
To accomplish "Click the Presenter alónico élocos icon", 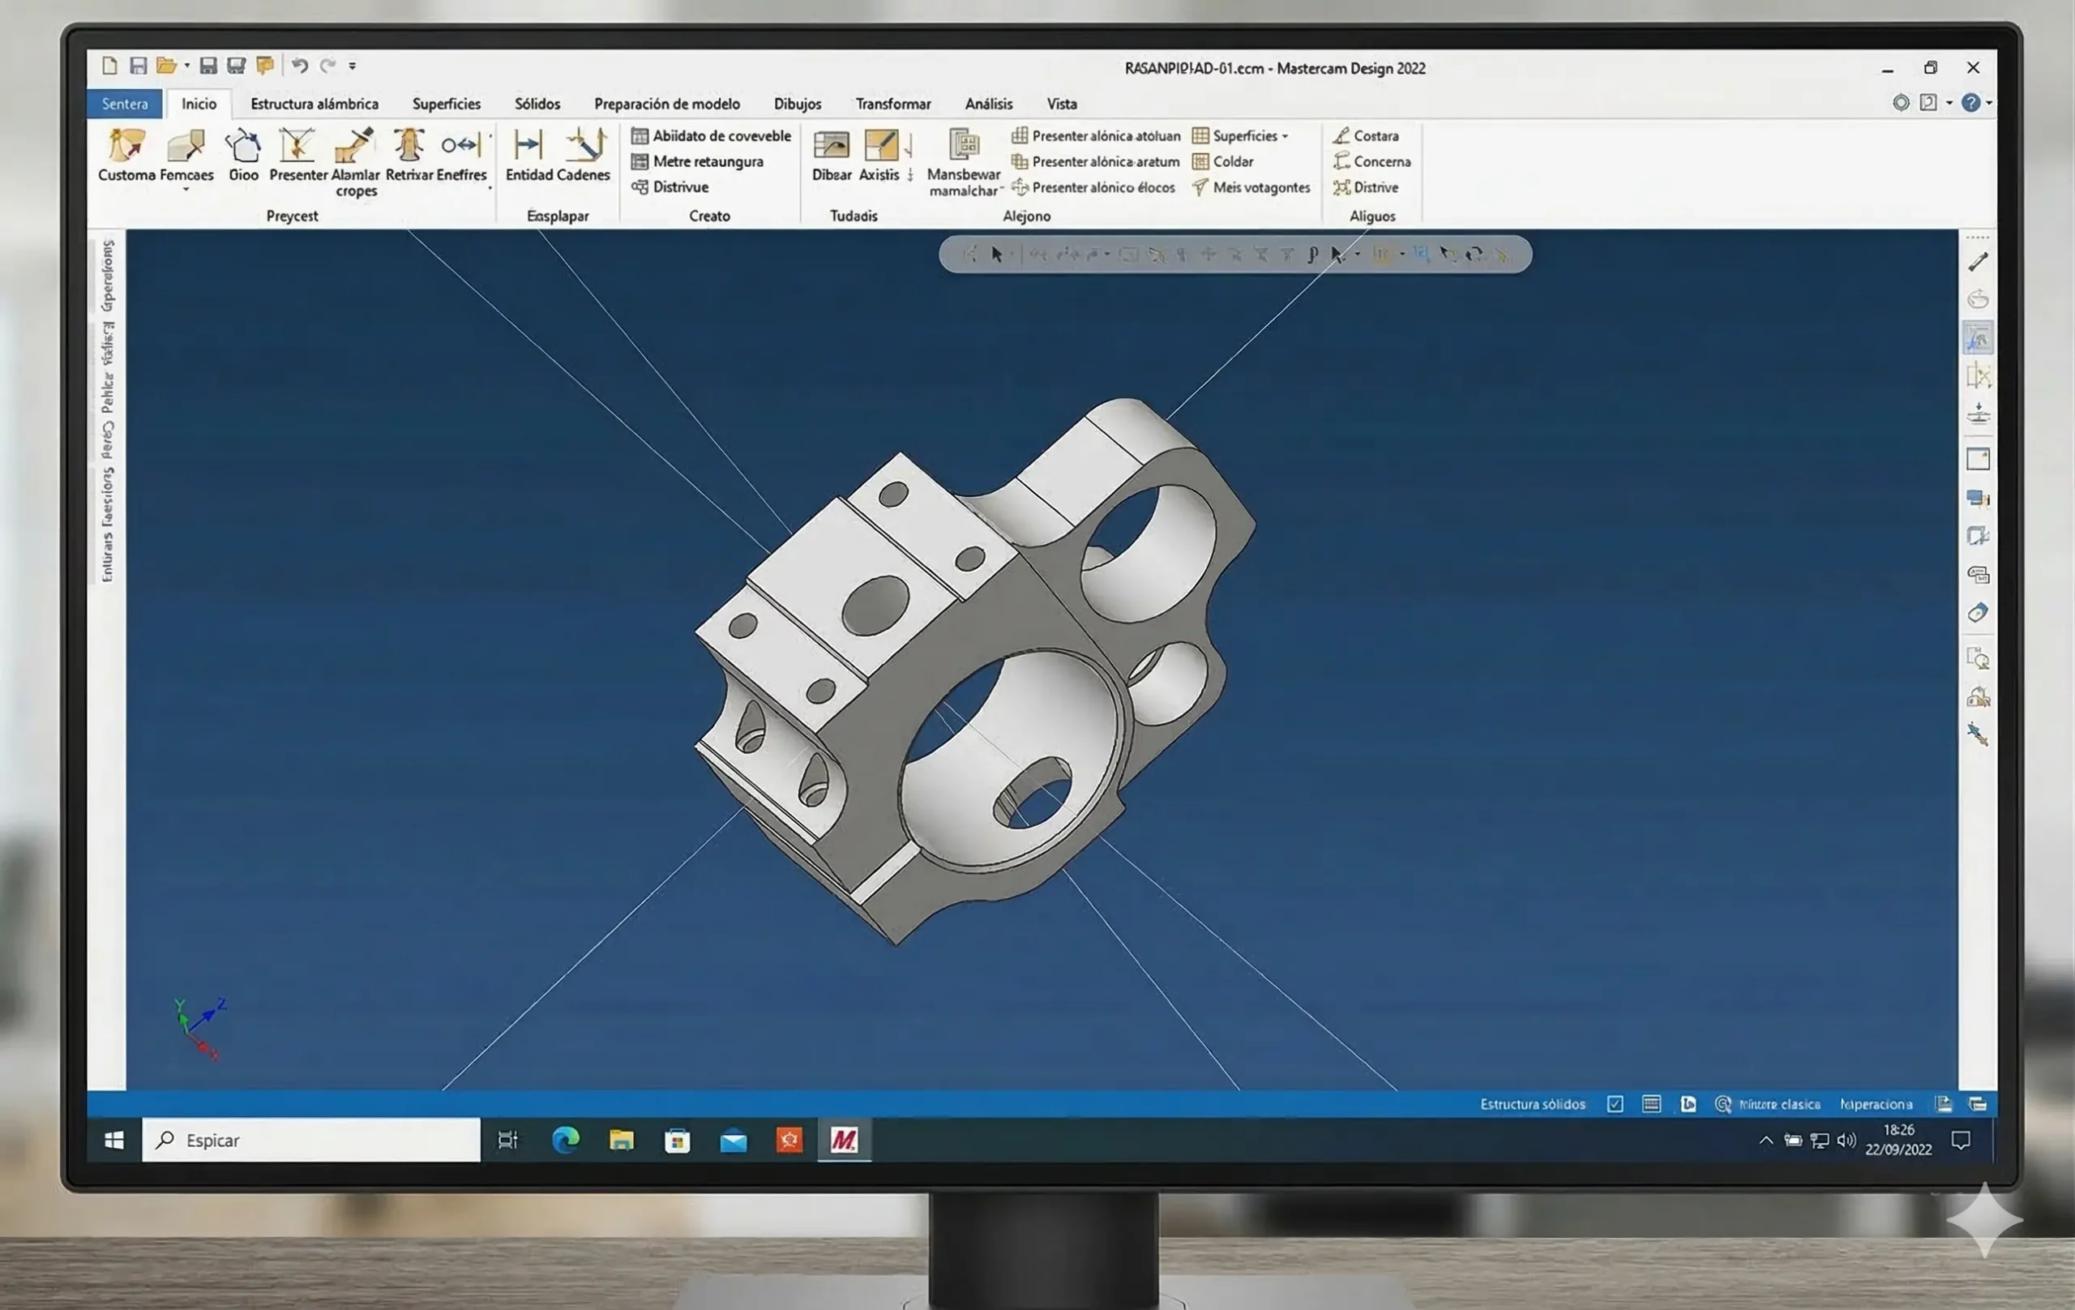I will point(1095,187).
